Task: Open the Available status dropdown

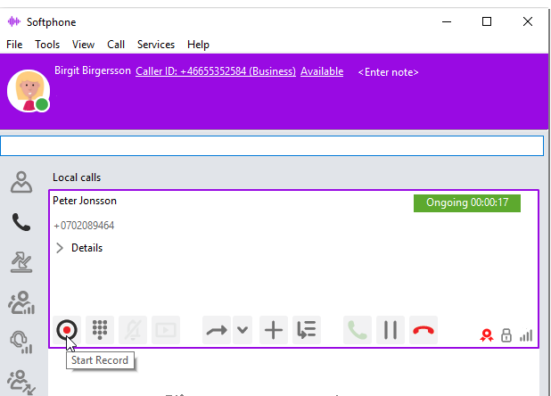Action: point(321,71)
